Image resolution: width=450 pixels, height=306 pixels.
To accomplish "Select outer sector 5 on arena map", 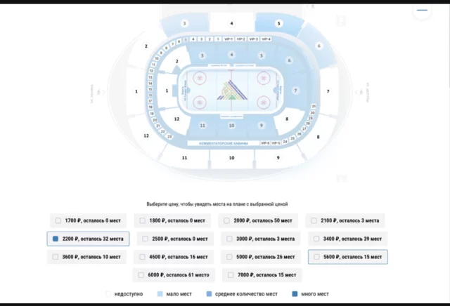I will click(x=278, y=23).
